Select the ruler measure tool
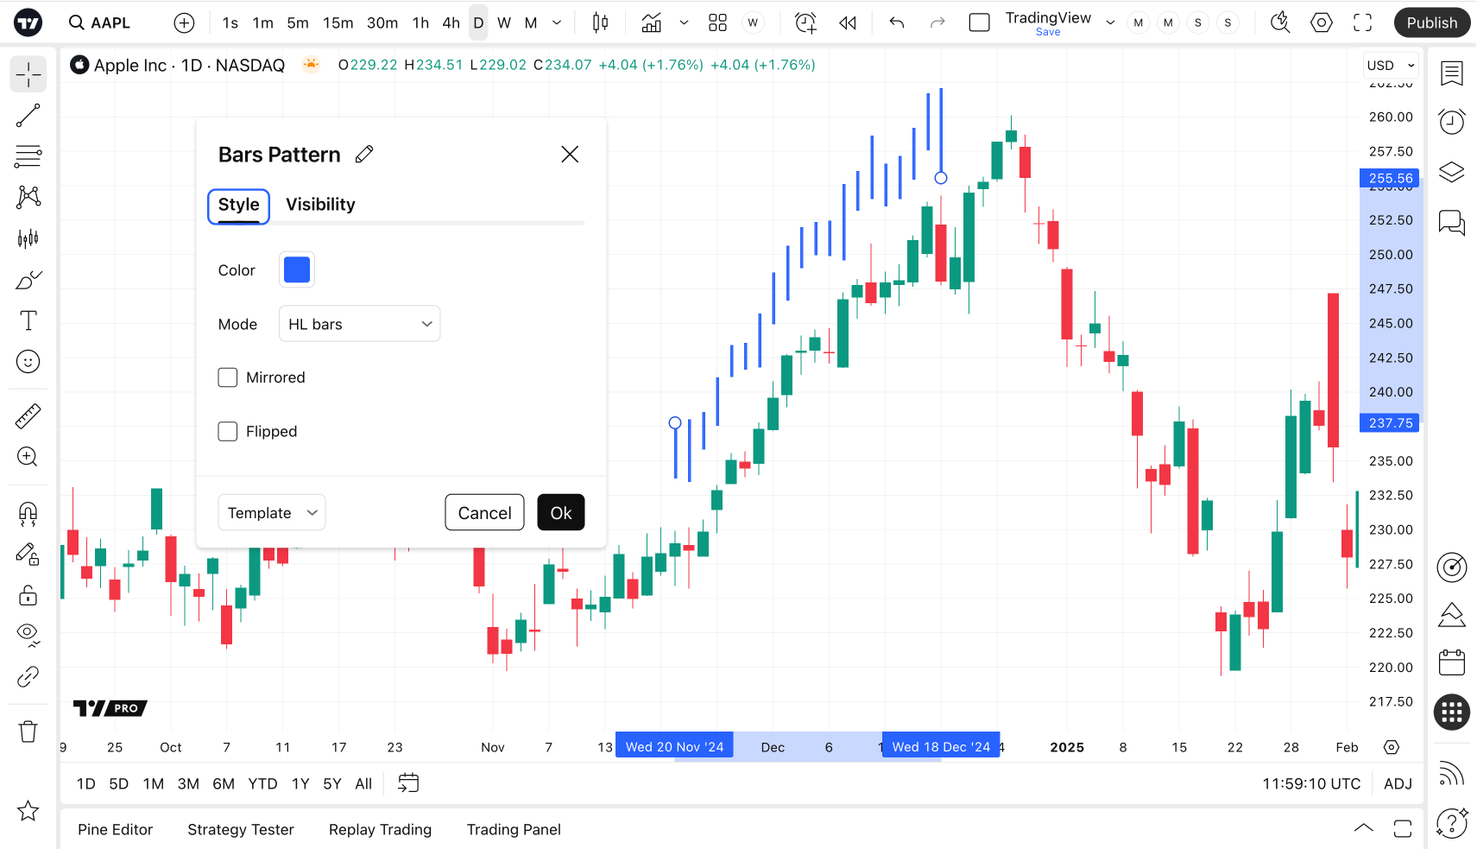This screenshot has height=849, width=1477. (28, 416)
